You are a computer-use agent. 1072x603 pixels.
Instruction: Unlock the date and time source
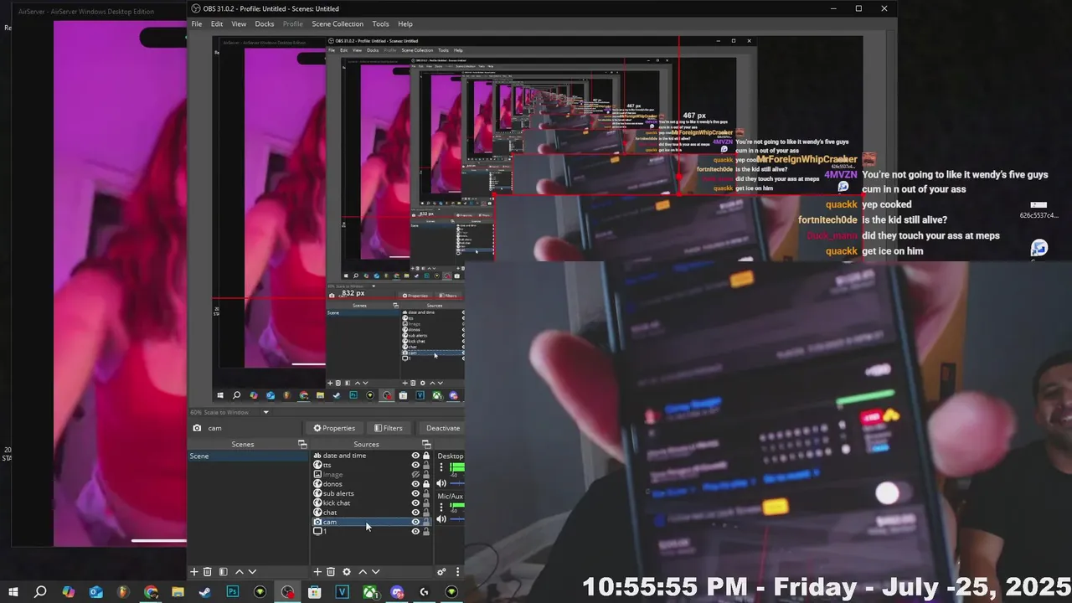pos(426,456)
